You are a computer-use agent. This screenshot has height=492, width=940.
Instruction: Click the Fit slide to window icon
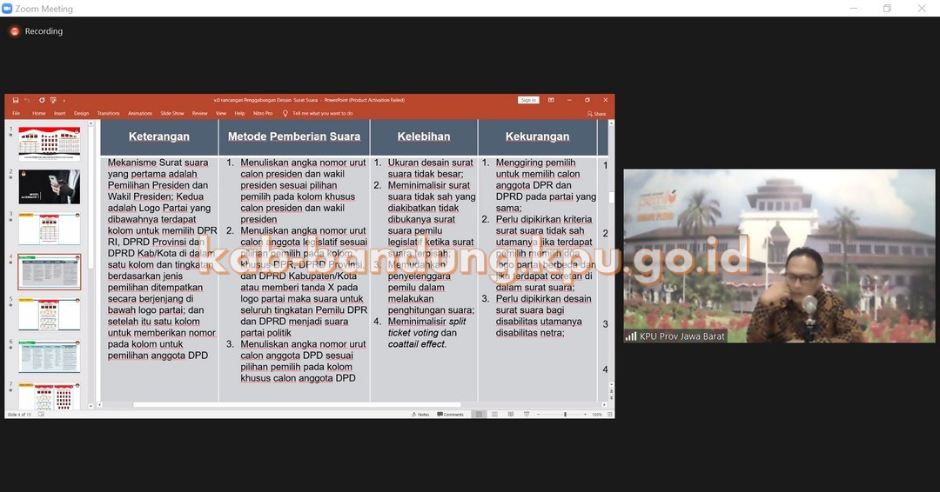coord(609,415)
